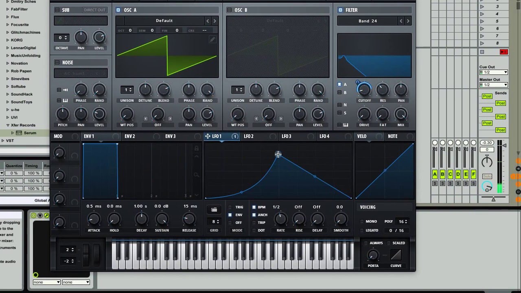
Task: Solo return track A with S button
Action: 435,184
